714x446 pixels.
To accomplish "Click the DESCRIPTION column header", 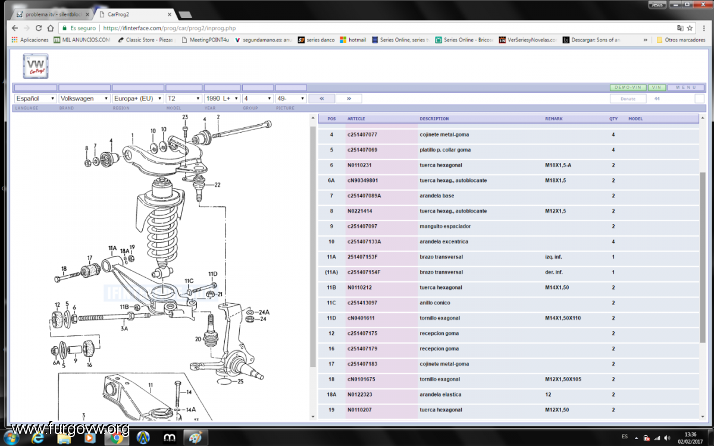I will [434, 119].
